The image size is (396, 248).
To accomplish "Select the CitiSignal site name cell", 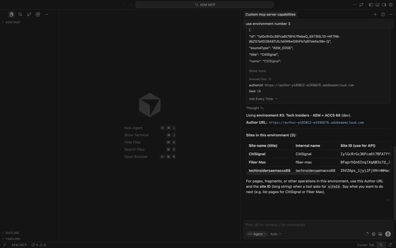I will [x=257, y=154].
